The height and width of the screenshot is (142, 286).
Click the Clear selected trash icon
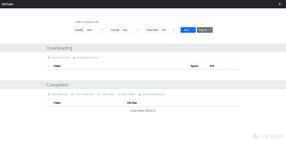tap(49, 94)
